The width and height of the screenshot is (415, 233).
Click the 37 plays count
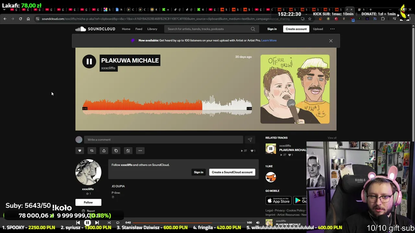[244, 151]
